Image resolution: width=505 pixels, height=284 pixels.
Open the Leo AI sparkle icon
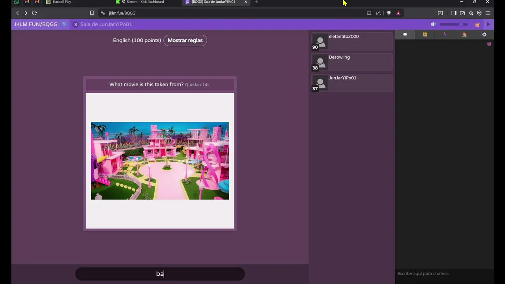pyautogui.click(x=471, y=13)
